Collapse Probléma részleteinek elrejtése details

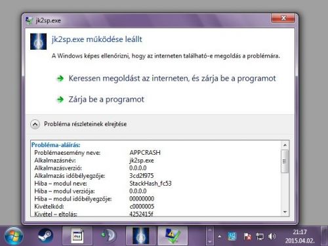35,124
